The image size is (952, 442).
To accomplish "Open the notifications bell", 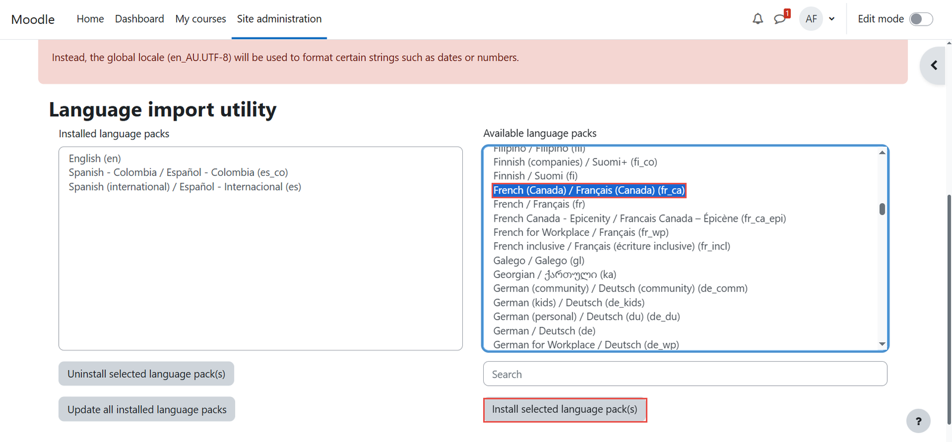I will (x=757, y=19).
